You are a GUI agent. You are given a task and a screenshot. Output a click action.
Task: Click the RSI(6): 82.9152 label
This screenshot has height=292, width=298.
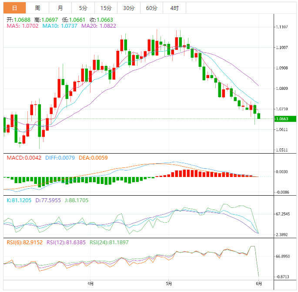click(24, 242)
